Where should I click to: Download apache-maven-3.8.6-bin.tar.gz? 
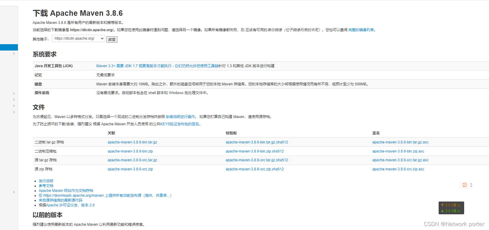click(x=132, y=142)
